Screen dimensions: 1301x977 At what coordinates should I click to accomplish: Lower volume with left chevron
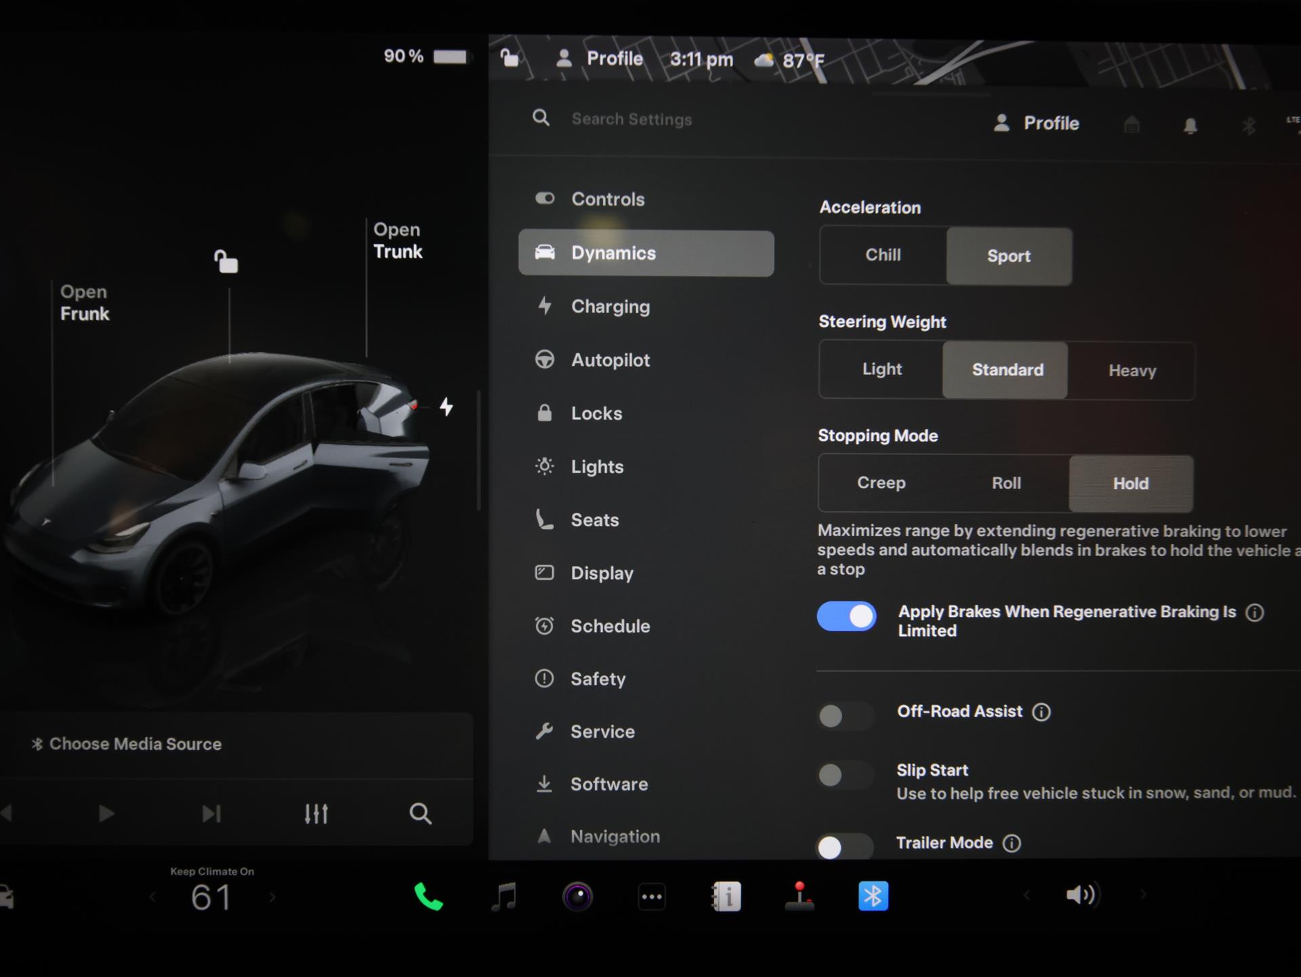(1026, 896)
